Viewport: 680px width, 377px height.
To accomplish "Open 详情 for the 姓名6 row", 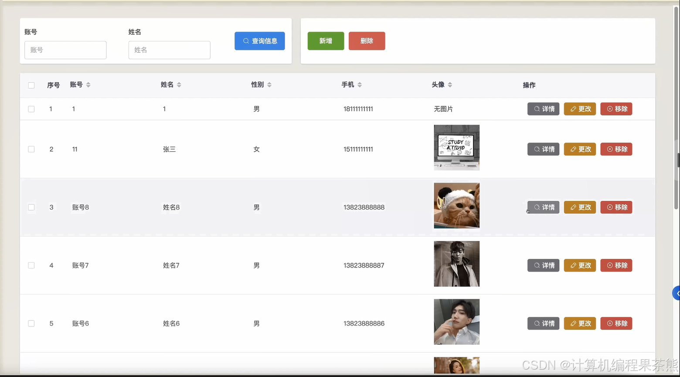I will (x=544, y=323).
